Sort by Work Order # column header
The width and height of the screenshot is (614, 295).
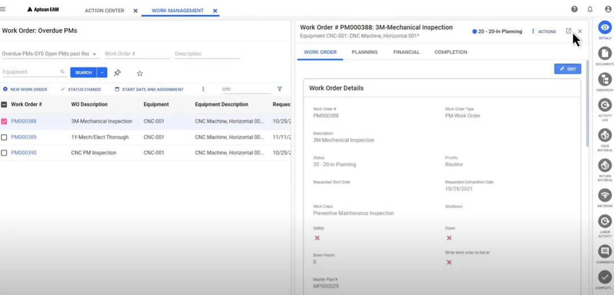pos(26,105)
